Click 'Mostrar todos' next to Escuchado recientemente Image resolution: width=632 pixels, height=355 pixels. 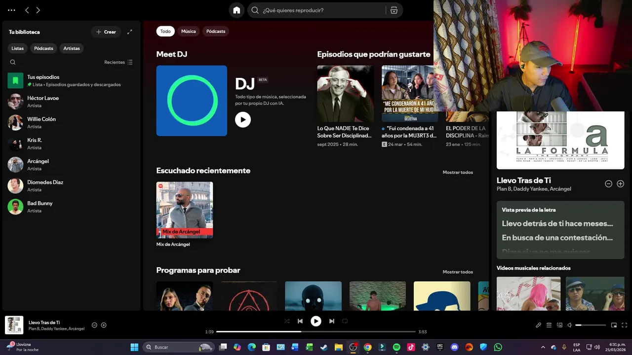click(x=458, y=172)
